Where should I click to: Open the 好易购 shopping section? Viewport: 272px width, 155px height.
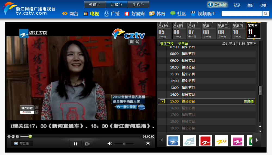click(x=135, y=14)
